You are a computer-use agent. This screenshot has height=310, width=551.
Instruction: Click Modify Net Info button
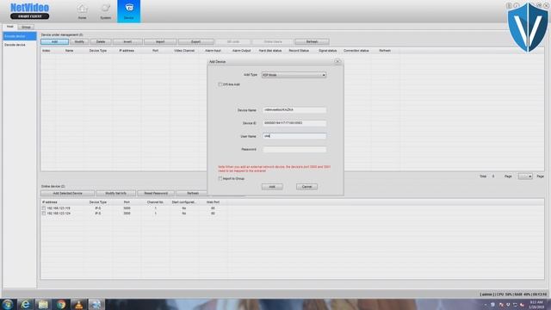(x=115, y=193)
